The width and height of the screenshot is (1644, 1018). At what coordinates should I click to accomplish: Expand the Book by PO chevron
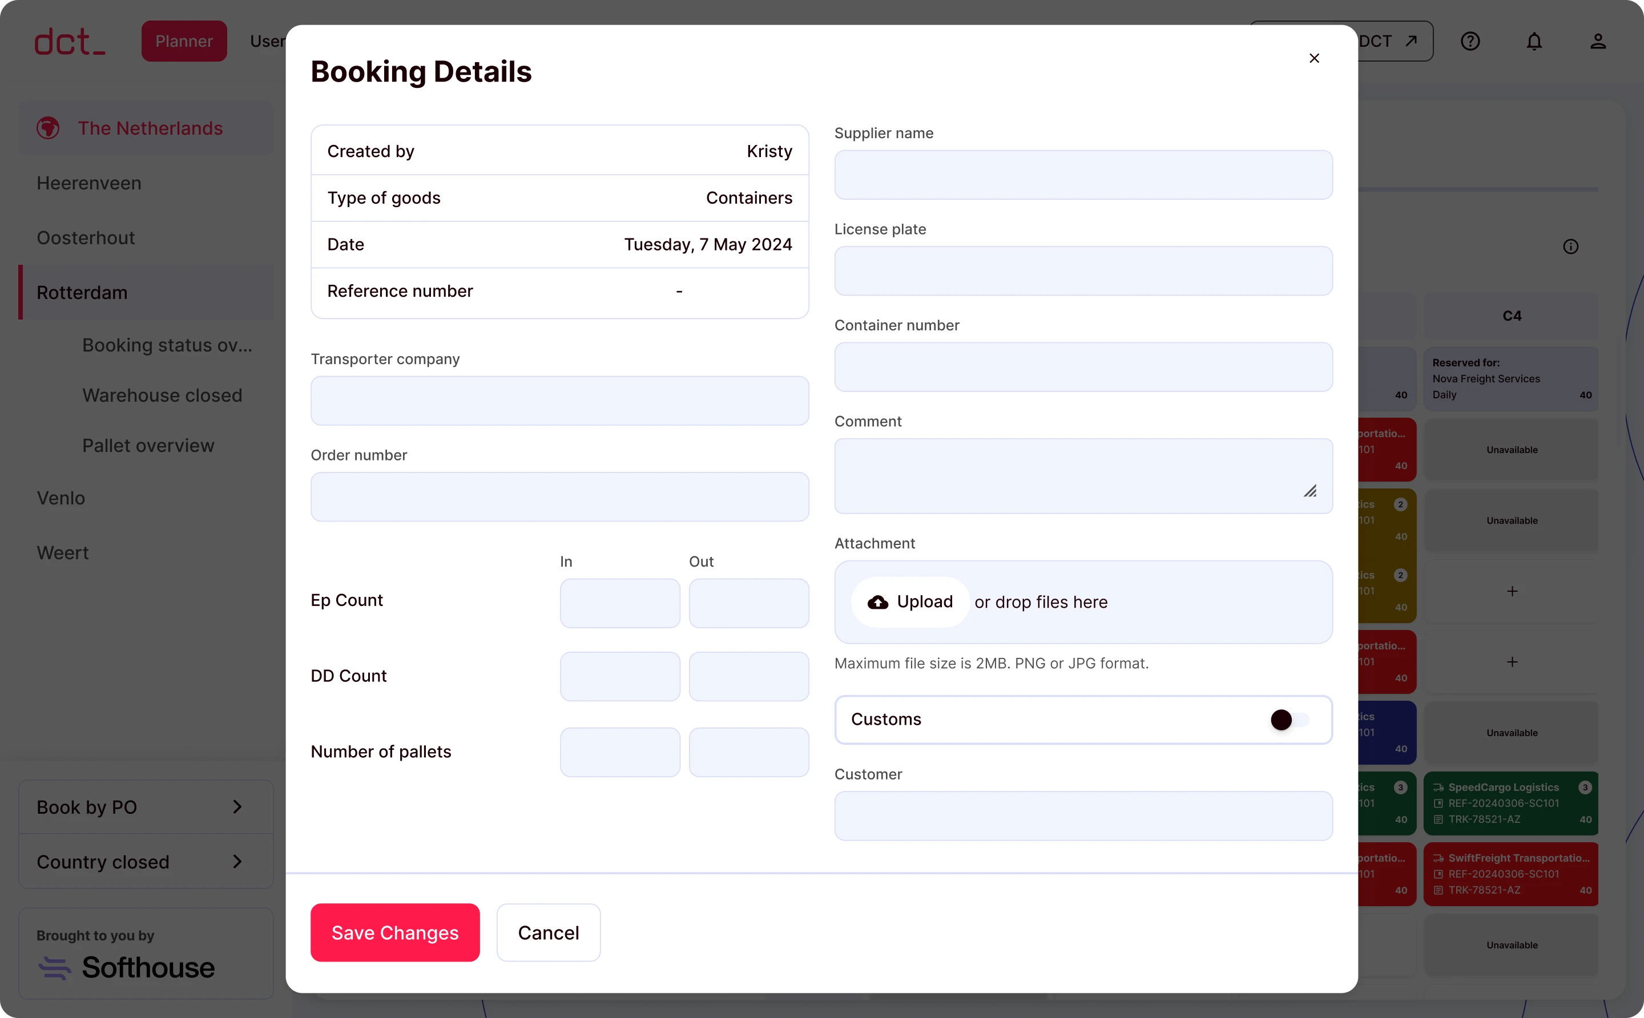[x=237, y=807]
